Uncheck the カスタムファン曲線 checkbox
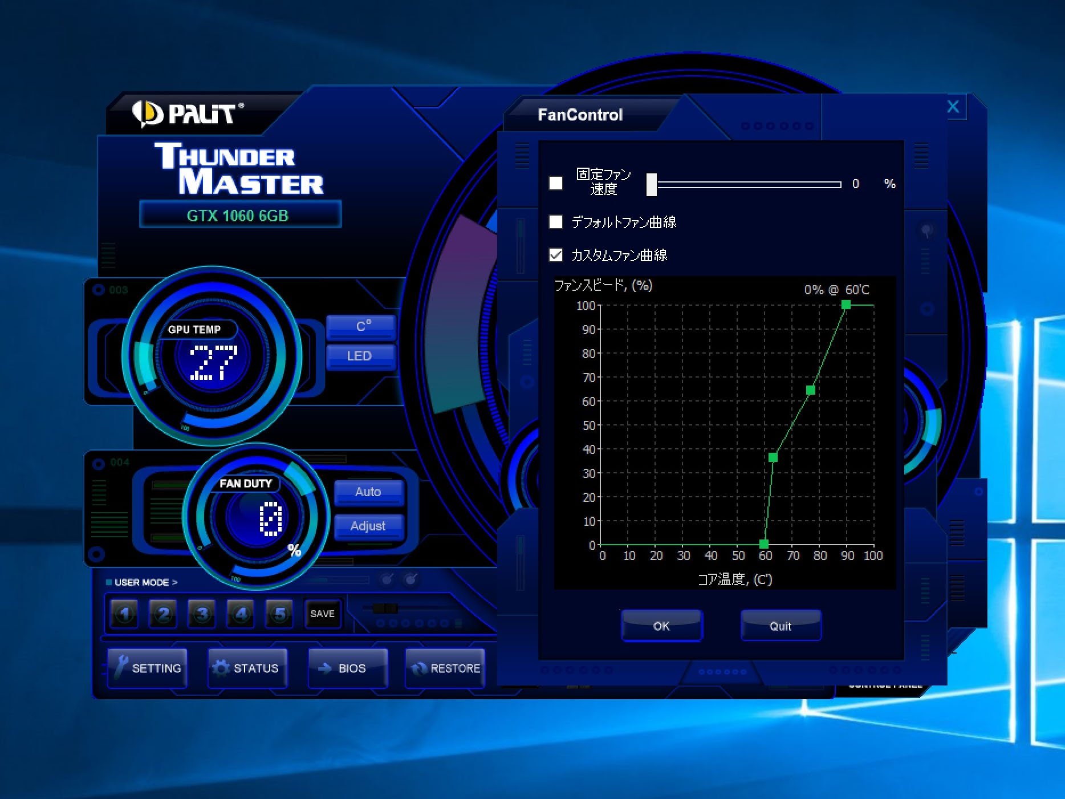Image resolution: width=1065 pixels, height=799 pixels. coord(556,254)
